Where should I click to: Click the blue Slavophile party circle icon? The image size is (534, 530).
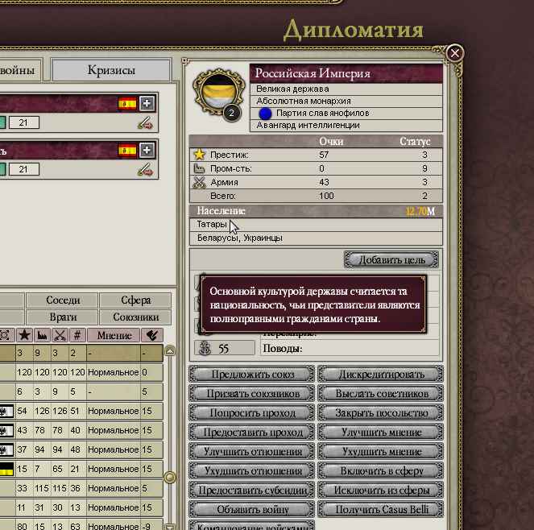click(x=265, y=114)
